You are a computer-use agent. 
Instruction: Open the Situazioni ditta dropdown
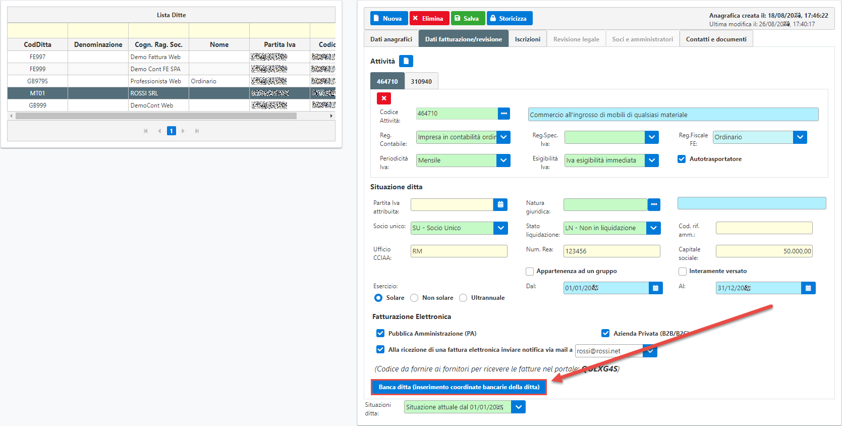coord(519,407)
